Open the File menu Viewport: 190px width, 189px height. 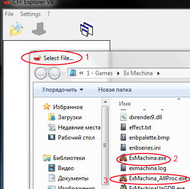[x=9, y=14]
